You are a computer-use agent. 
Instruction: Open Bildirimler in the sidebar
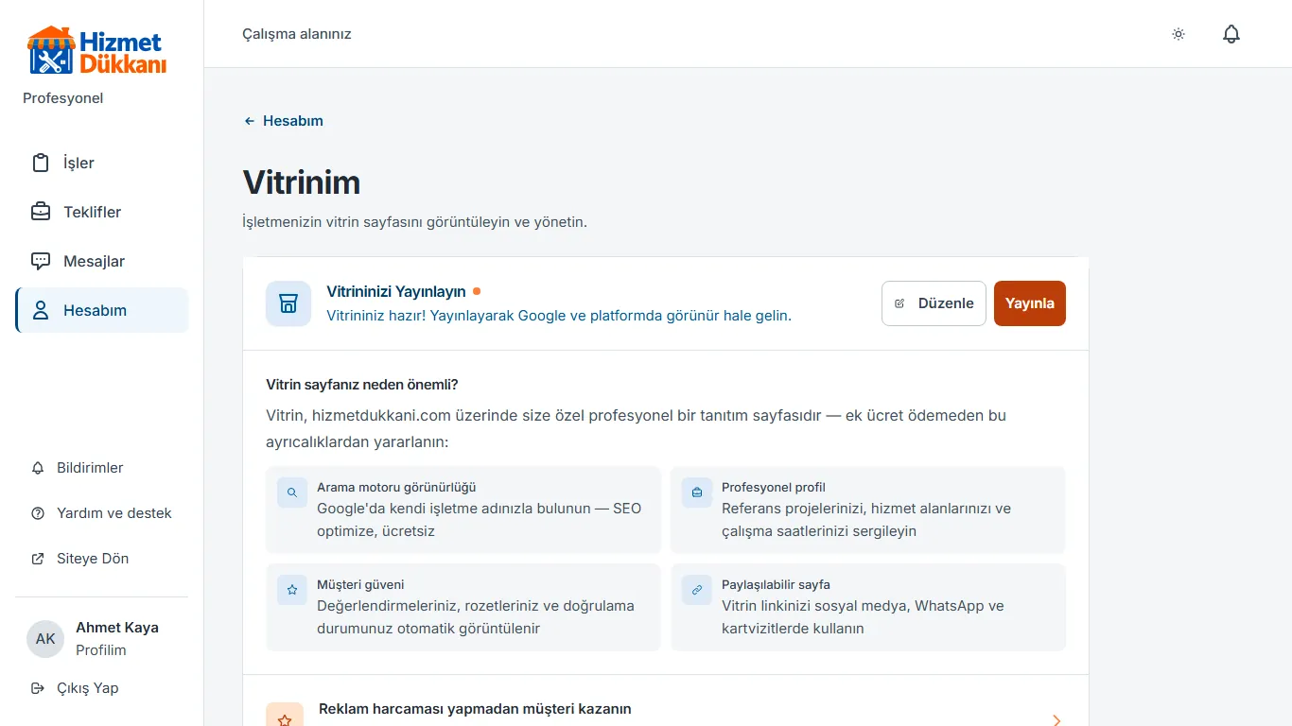tap(102, 468)
